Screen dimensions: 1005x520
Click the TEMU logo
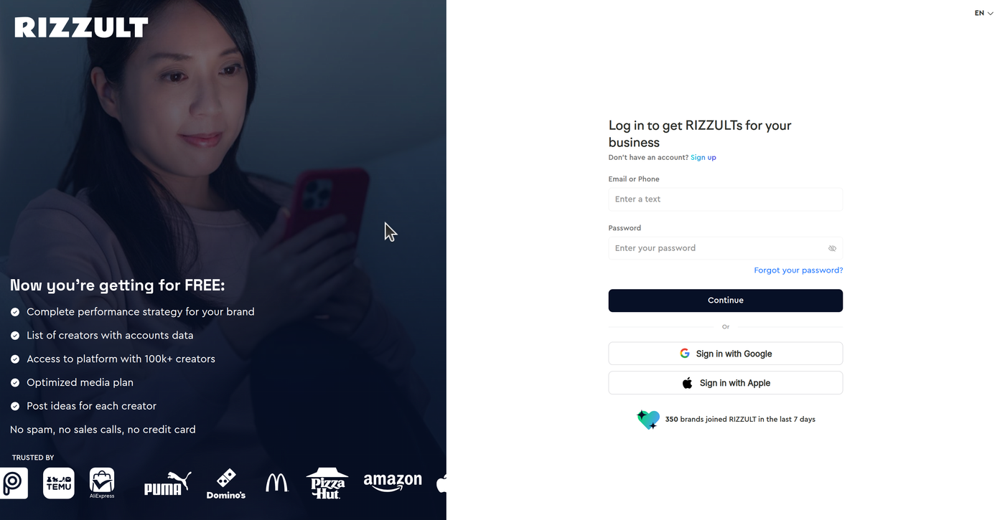coord(59,483)
